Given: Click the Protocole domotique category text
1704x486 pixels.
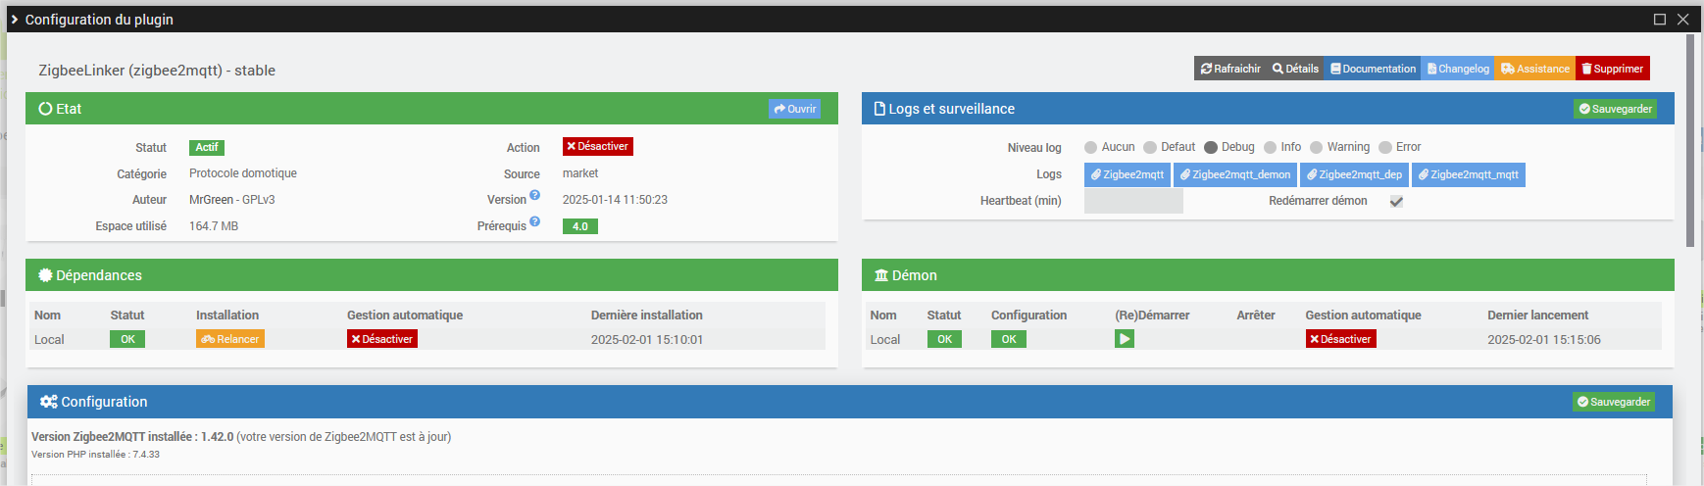Looking at the screenshot, I should [x=243, y=173].
